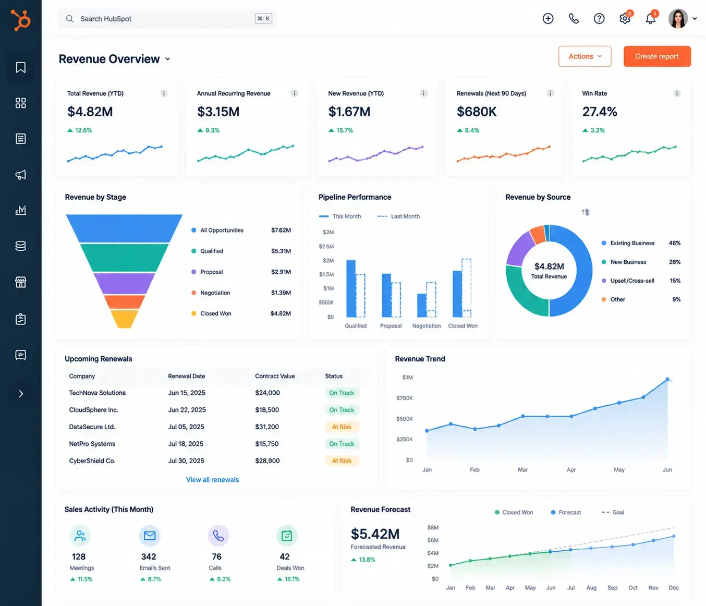Viewport: 706px width, 606px height.
Task: Click info icon on New Revenue (YTD)
Action: pyautogui.click(x=423, y=93)
